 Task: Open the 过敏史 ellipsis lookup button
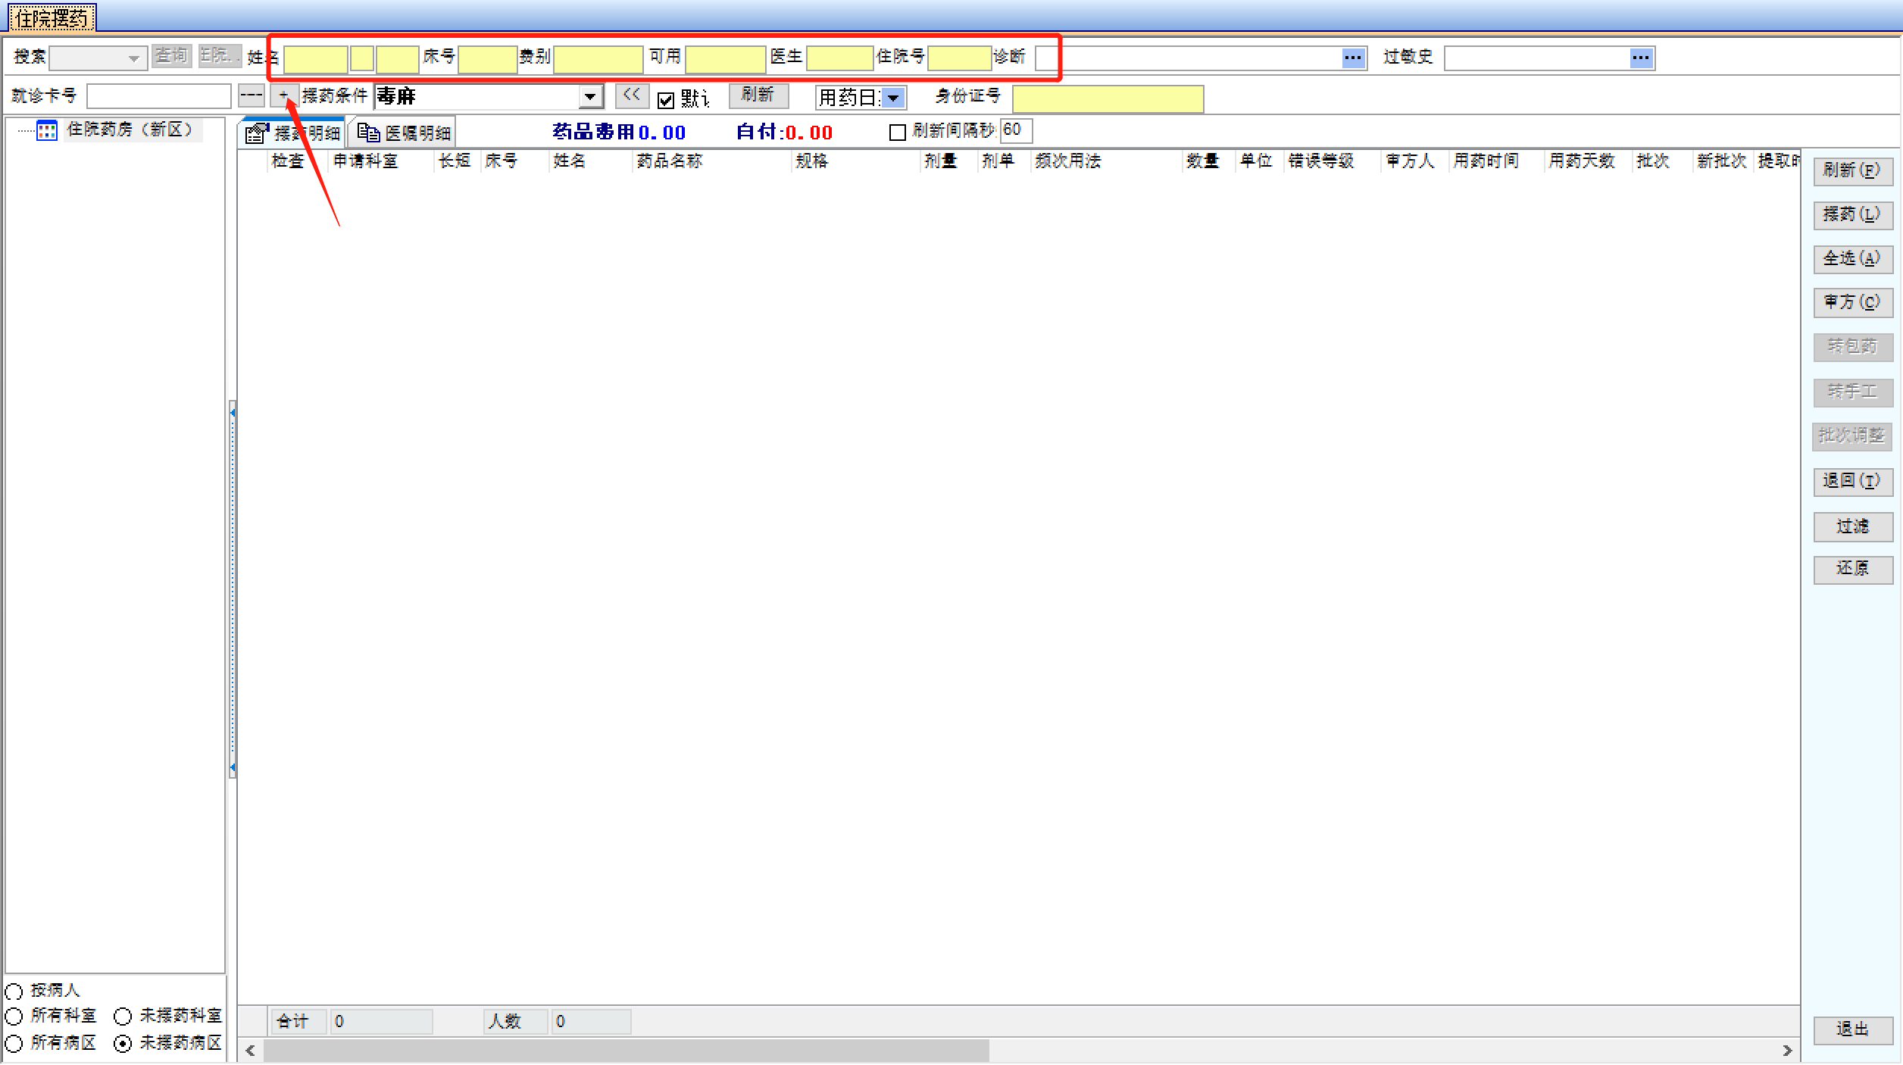coord(1640,58)
